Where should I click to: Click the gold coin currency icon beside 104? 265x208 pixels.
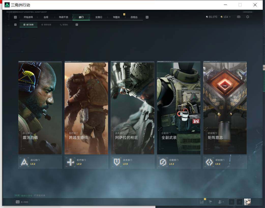222,17
